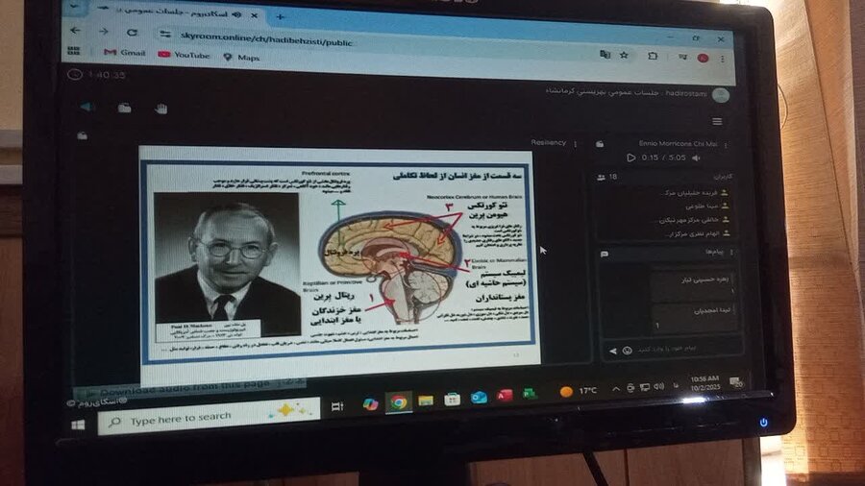
Task: Open Copilot from the taskbar
Action: [x=370, y=404]
